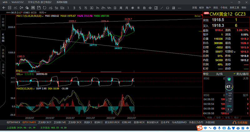Open the trend comparison icon

51,7
